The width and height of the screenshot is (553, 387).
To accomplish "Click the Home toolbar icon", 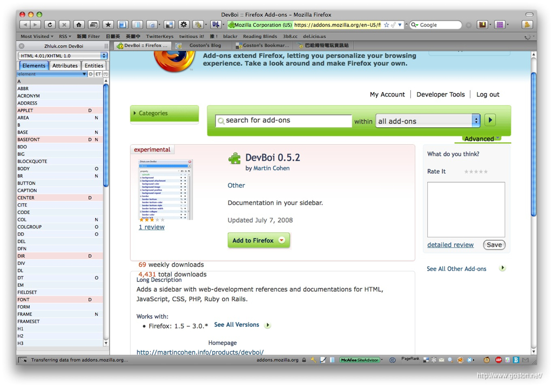I will tap(79, 25).
